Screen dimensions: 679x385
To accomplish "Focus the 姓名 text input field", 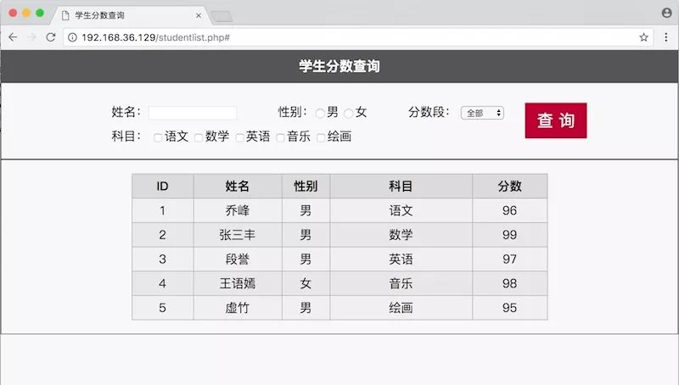I will point(193,113).
